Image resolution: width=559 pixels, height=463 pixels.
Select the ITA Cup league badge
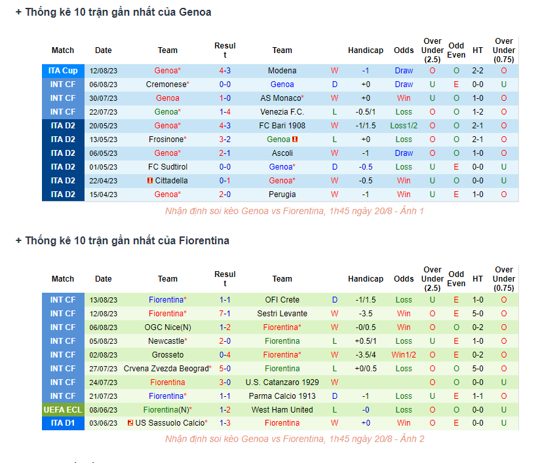pyautogui.click(x=63, y=71)
